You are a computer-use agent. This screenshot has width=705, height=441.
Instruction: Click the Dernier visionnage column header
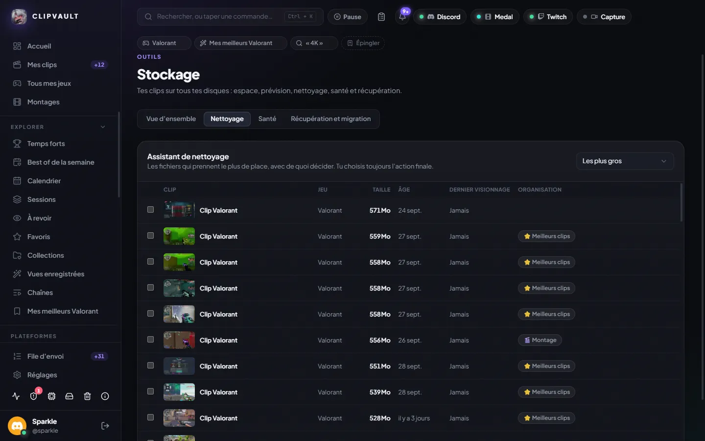(x=480, y=190)
